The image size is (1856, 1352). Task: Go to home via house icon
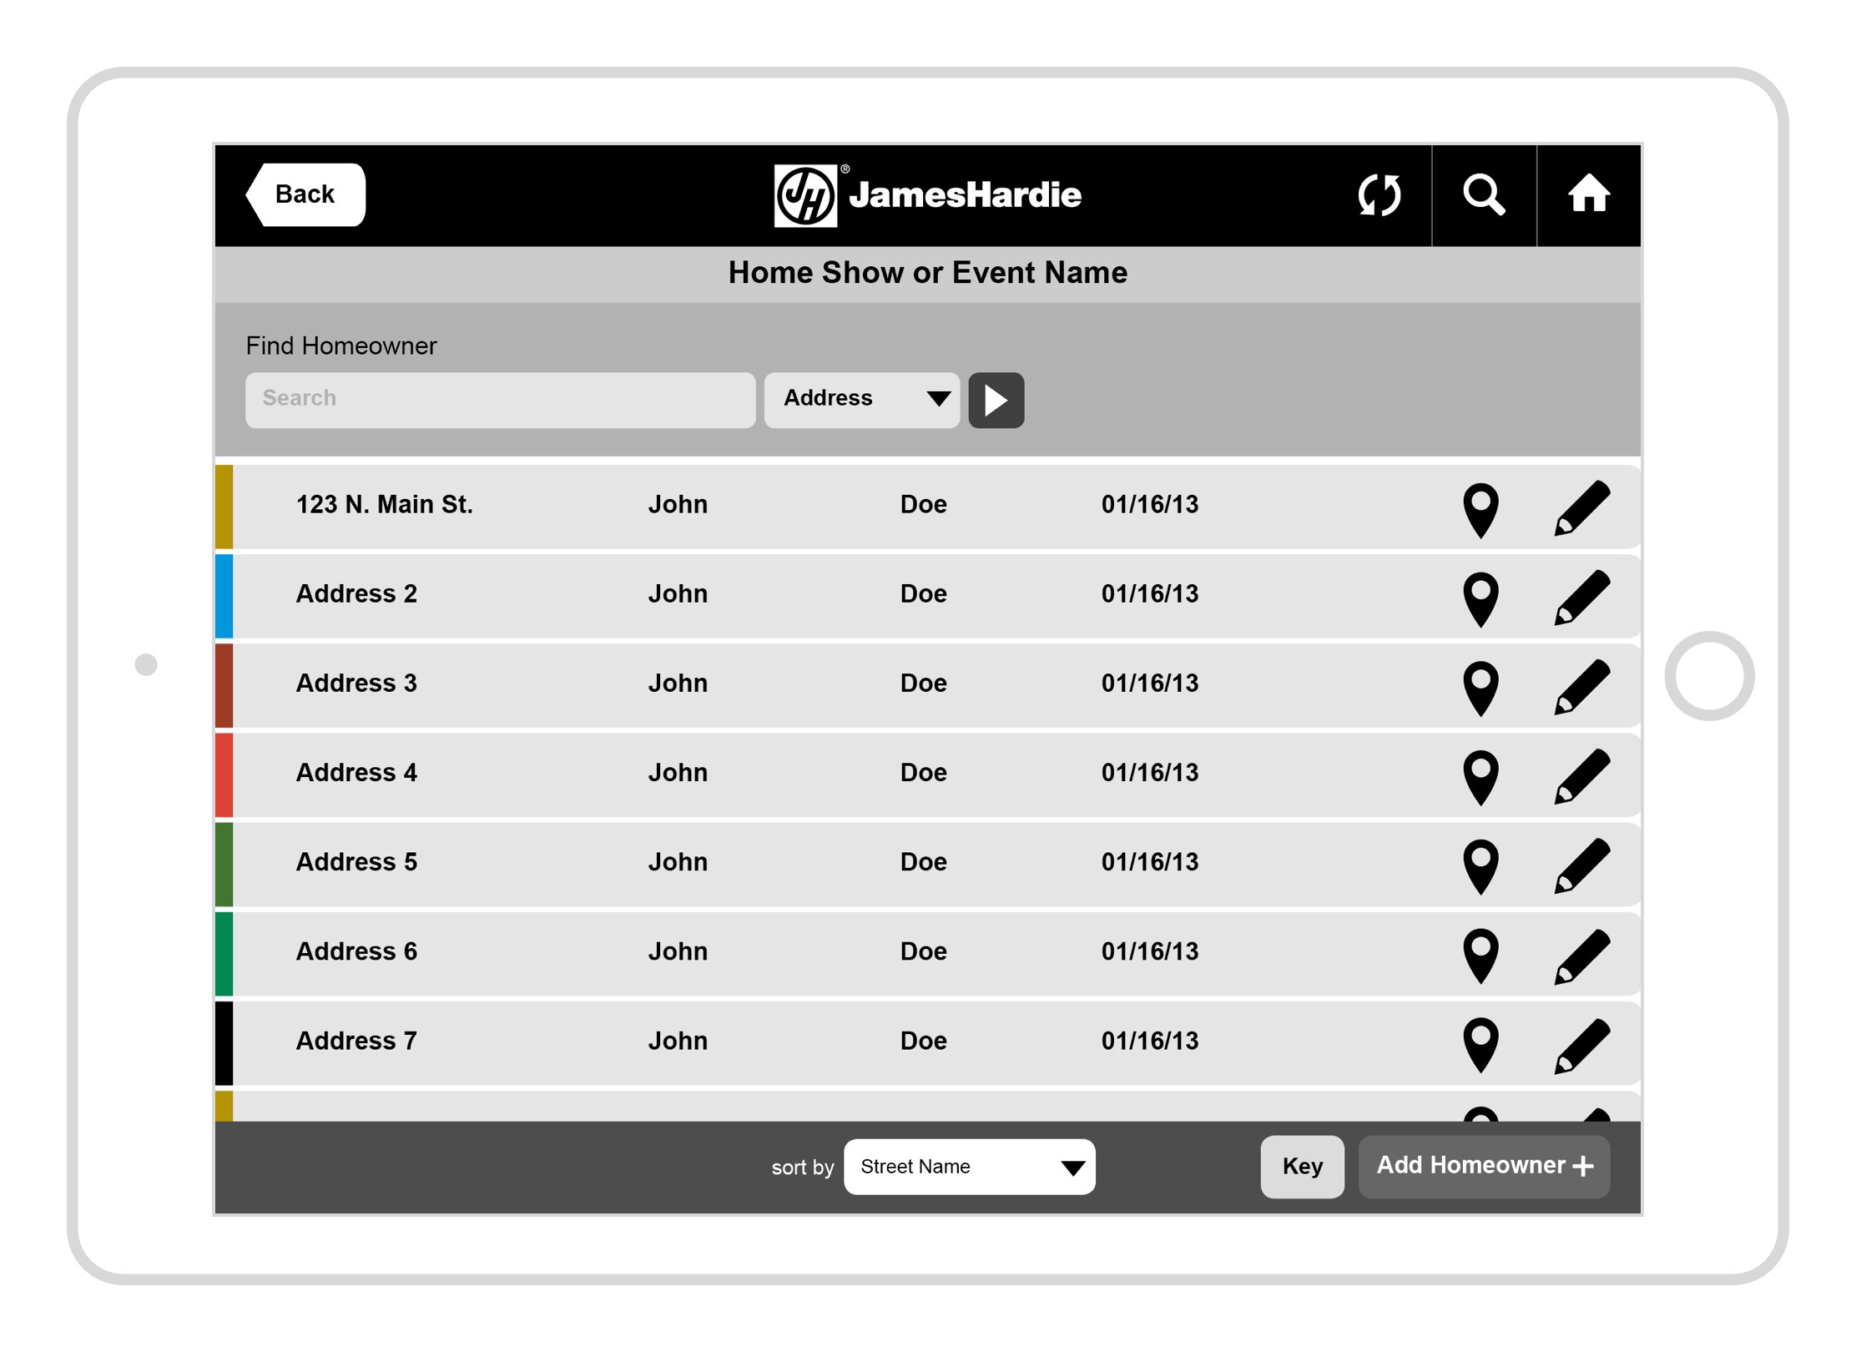[x=1588, y=194]
